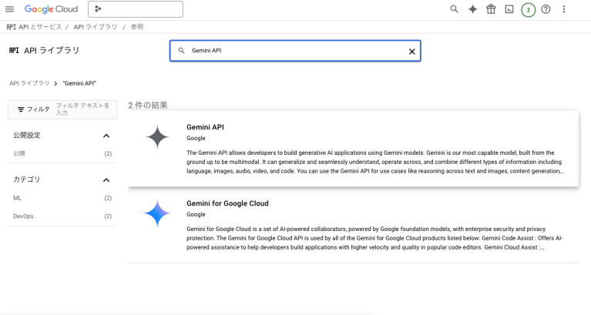The height and width of the screenshot is (315, 591).
Task: Click magnifier icon inside search field
Action: coord(181,50)
